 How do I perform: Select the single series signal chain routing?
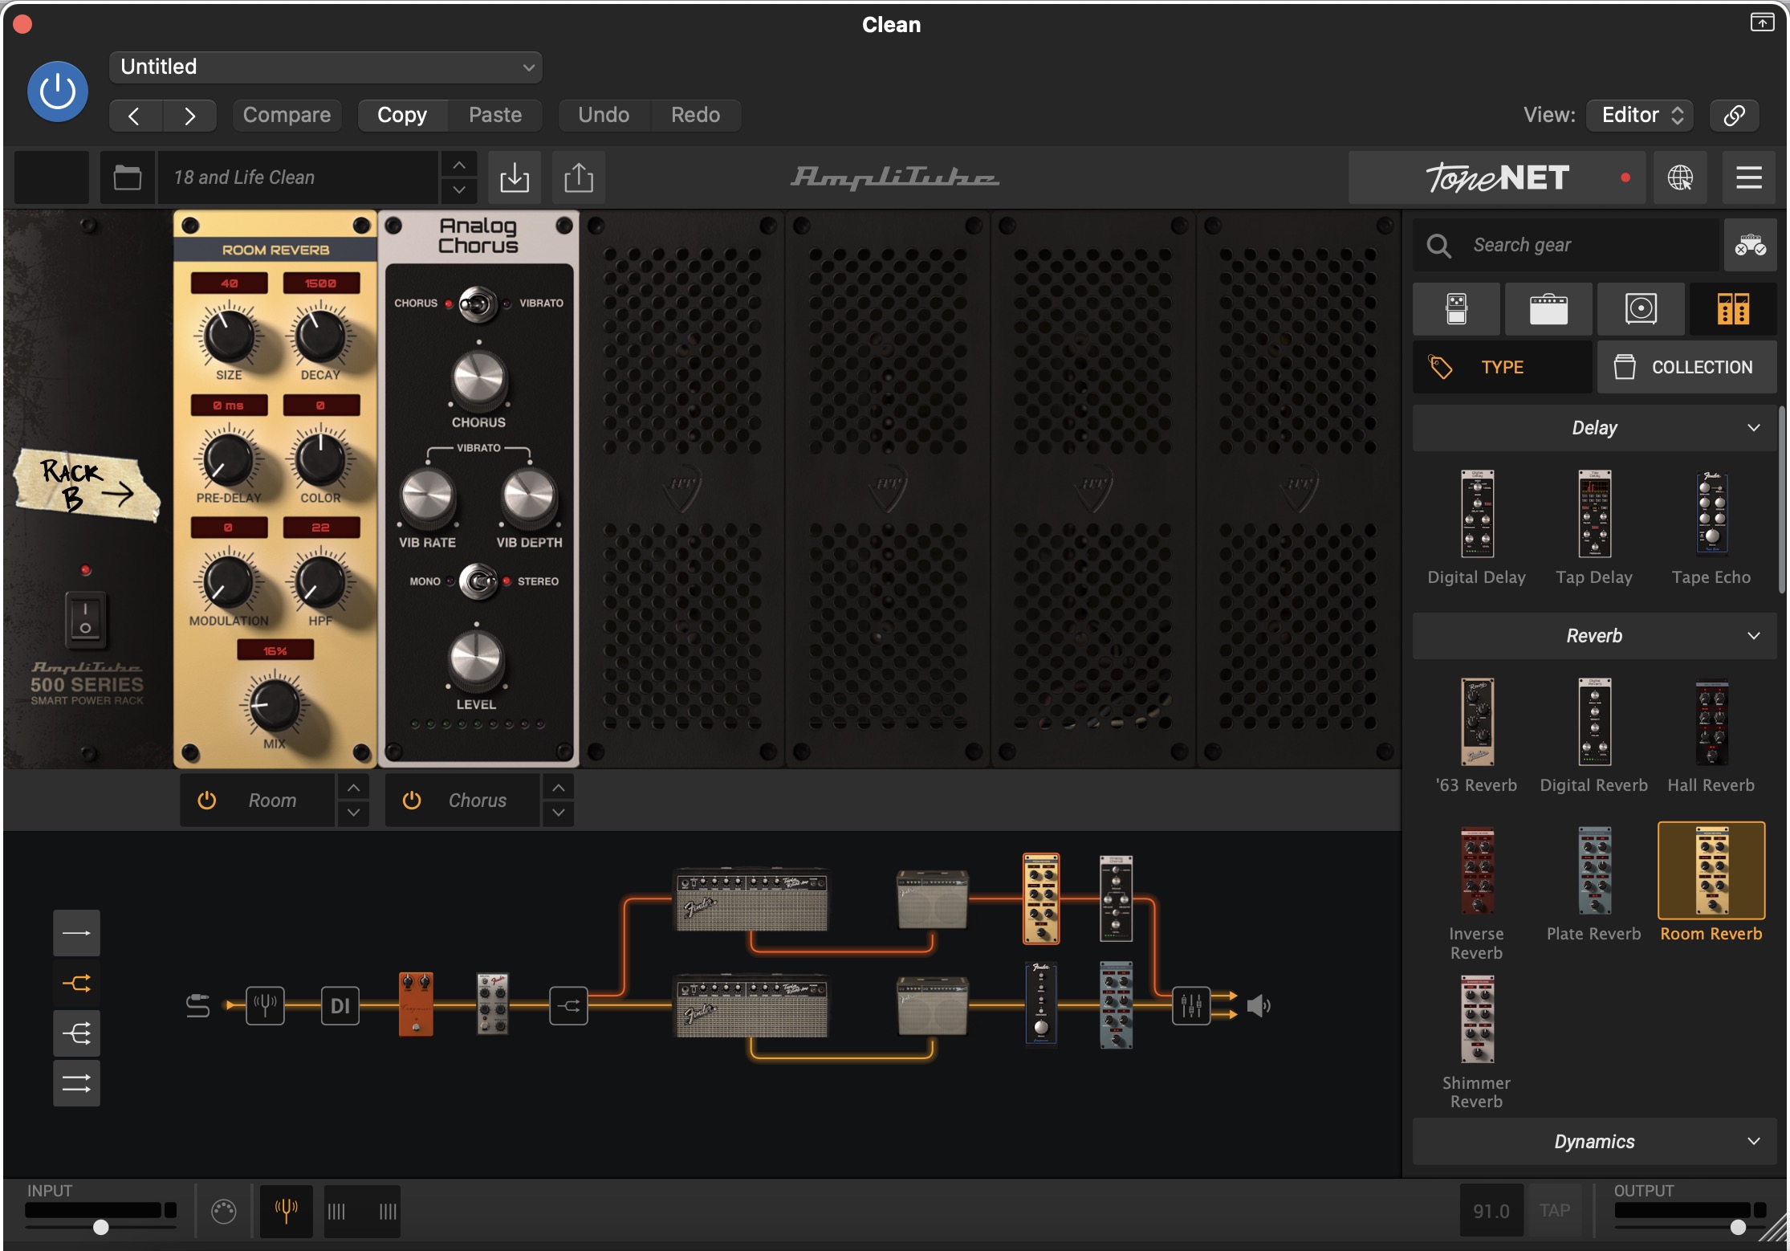point(76,933)
